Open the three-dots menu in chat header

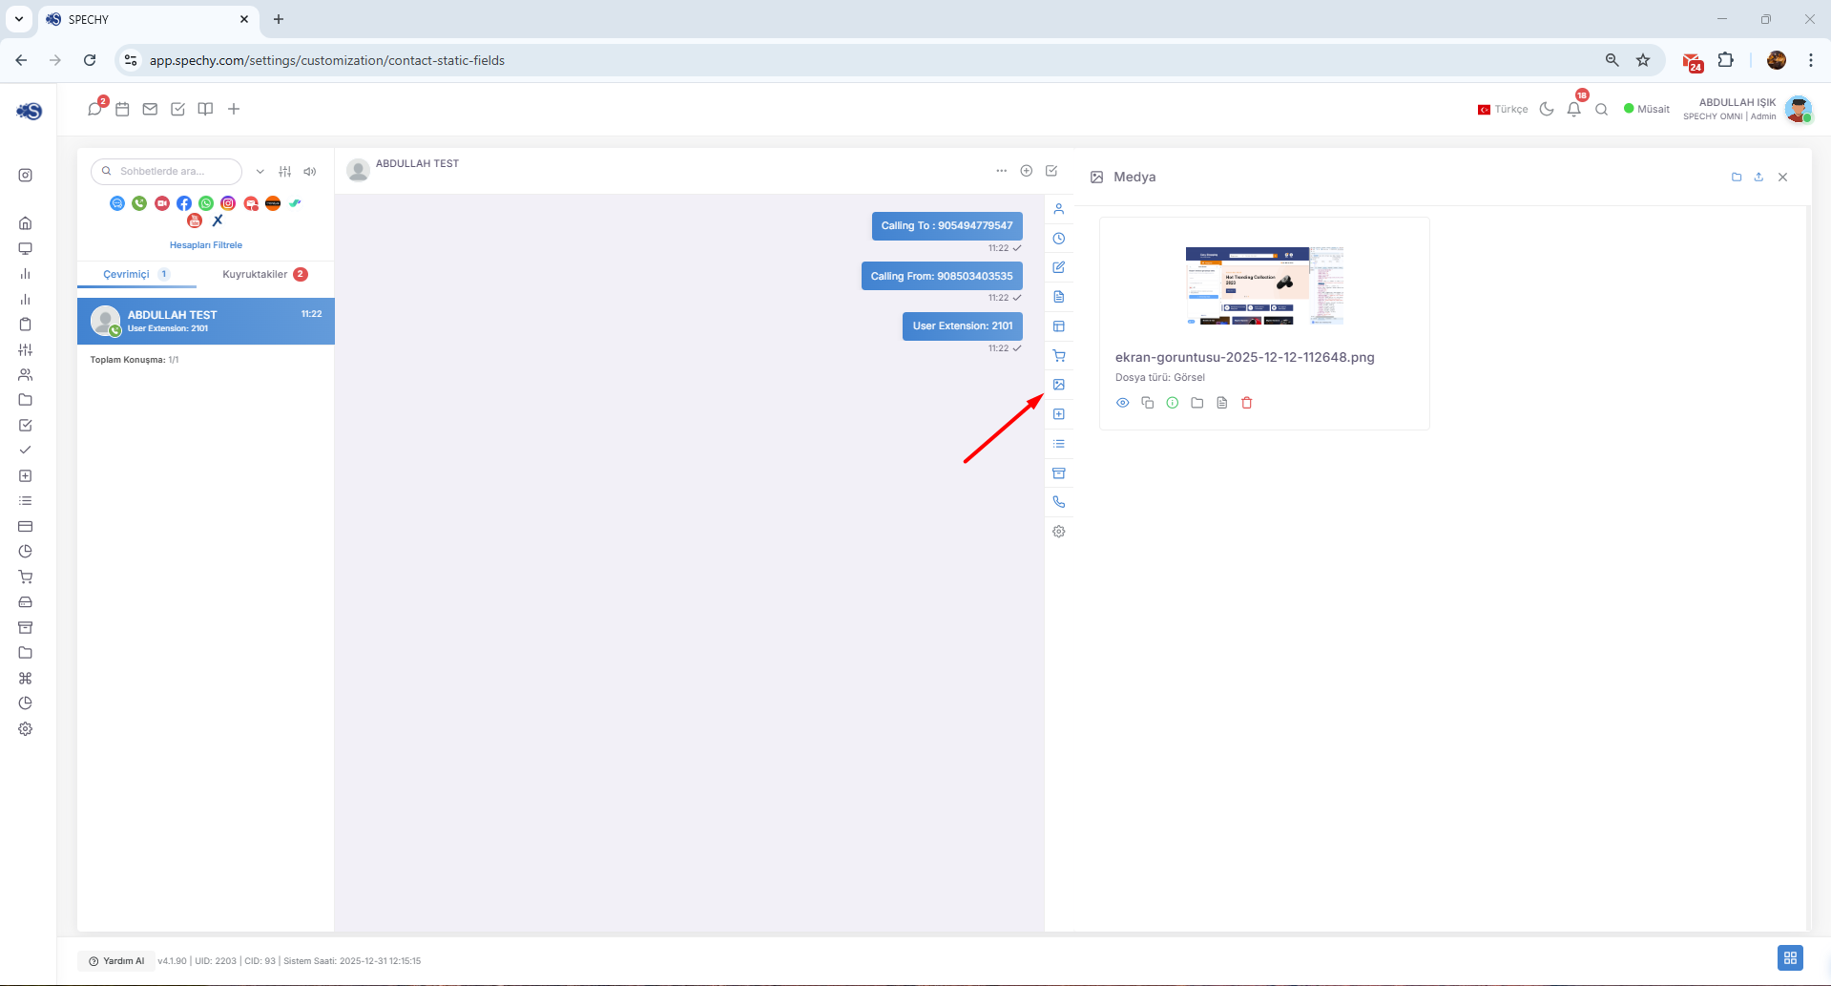click(1001, 171)
